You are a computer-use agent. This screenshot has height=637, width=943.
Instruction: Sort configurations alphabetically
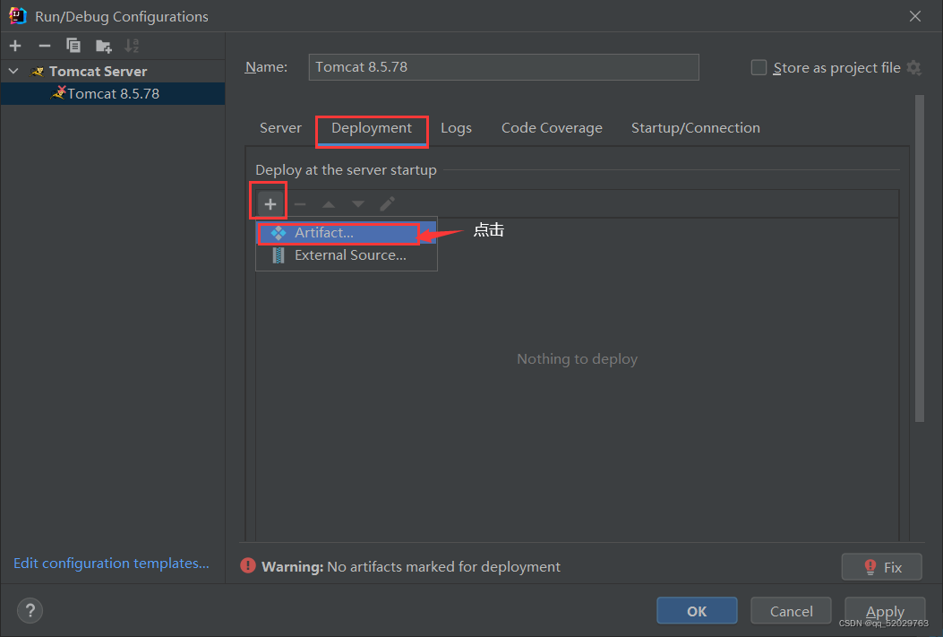[132, 46]
